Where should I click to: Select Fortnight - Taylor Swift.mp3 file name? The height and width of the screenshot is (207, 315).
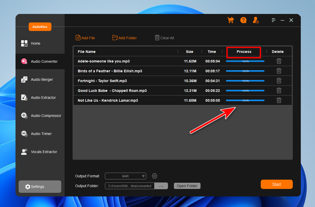click(102, 81)
